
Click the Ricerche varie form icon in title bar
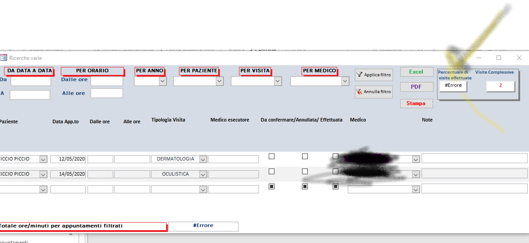[3, 58]
